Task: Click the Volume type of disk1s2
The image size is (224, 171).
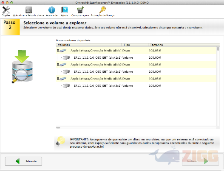Action: [128, 57]
